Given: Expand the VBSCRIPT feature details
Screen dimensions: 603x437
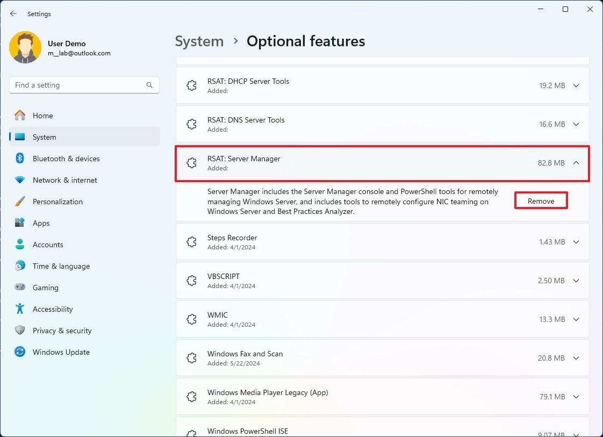Looking at the screenshot, I should click(x=576, y=280).
